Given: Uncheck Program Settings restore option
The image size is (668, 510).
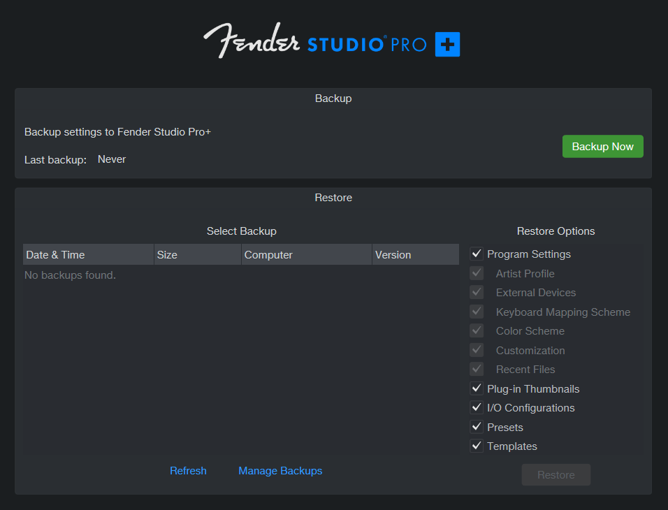Looking at the screenshot, I should click(477, 254).
